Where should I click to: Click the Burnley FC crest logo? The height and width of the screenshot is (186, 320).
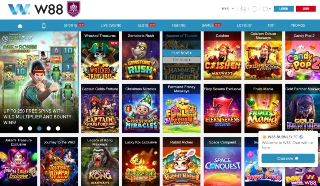pyautogui.click(x=73, y=9)
